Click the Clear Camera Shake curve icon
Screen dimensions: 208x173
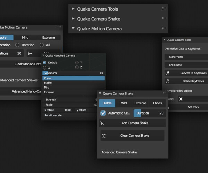click(x=104, y=136)
